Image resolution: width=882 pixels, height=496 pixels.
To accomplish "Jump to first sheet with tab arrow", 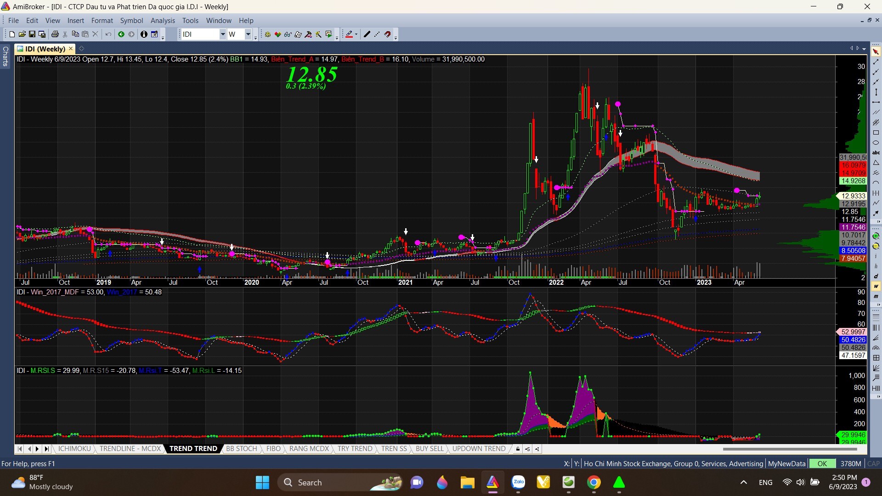I will pos(19,449).
